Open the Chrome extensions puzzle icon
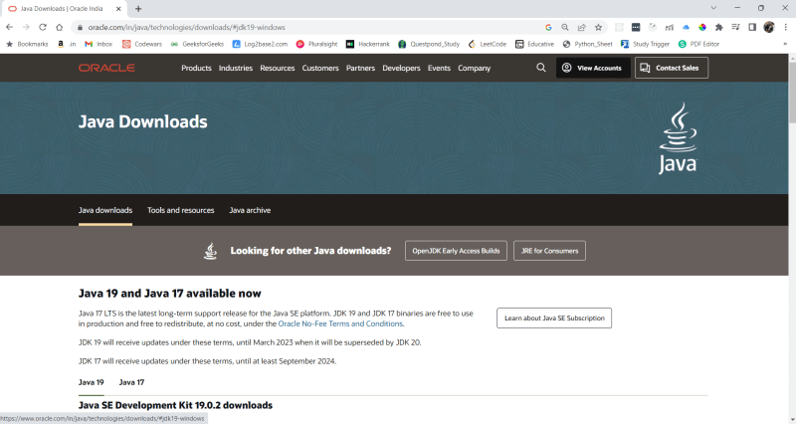 [718, 28]
